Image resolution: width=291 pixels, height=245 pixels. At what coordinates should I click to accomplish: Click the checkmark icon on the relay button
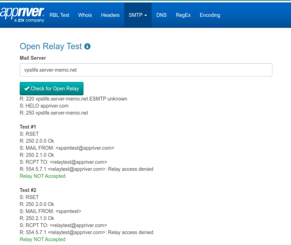[27, 88]
